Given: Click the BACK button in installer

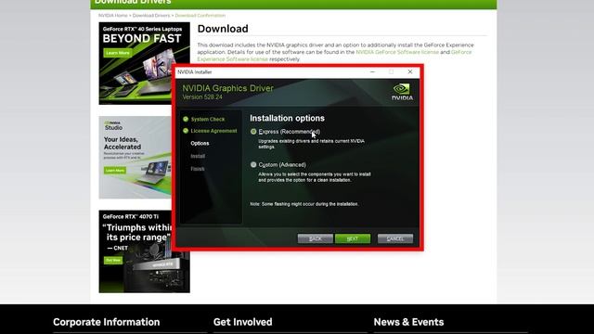Looking at the screenshot, I should click(316, 238).
